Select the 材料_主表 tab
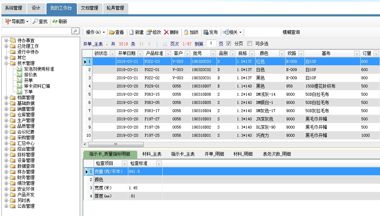This screenshot has height=216, width=380. (152, 154)
